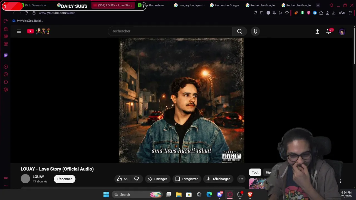
Task: Dislike the video with thumbs down
Action: point(137,179)
